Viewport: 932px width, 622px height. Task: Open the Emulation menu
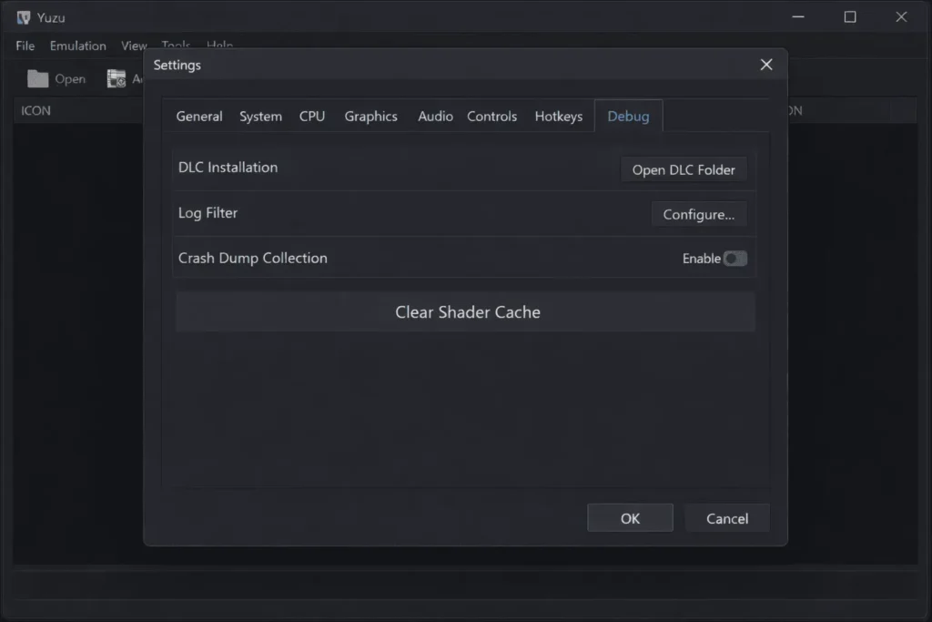pyautogui.click(x=77, y=46)
